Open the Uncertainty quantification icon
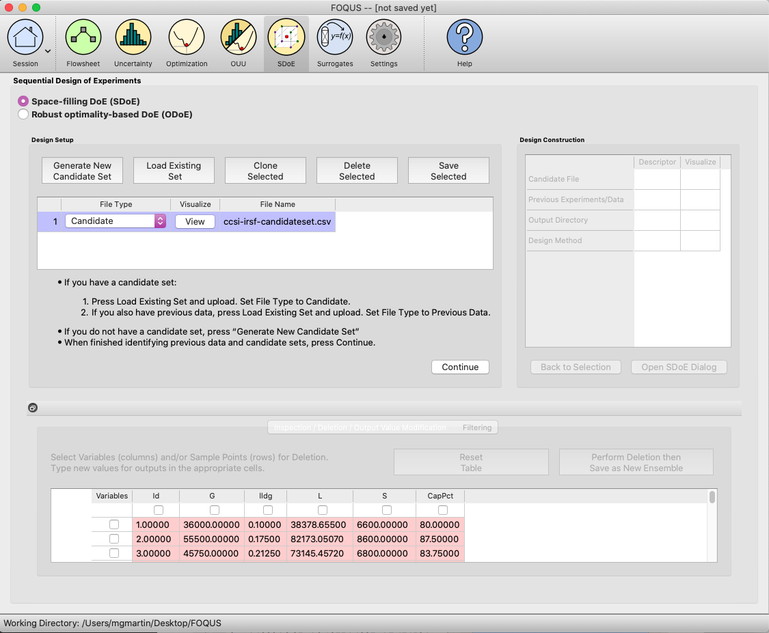 pos(133,38)
